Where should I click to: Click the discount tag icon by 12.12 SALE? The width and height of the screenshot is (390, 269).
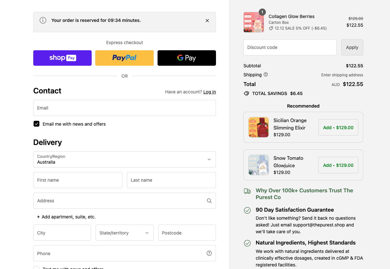pos(271,28)
